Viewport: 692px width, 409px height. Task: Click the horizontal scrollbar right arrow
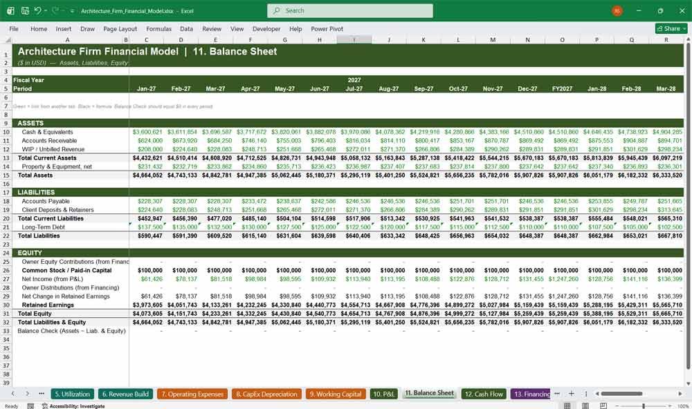(680, 394)
